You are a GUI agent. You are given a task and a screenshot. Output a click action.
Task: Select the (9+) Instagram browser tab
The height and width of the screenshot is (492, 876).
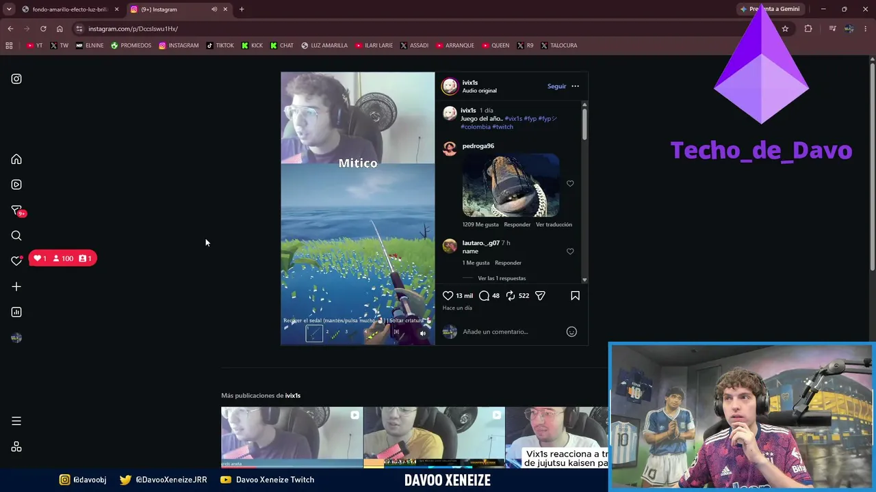click(179, 9)
